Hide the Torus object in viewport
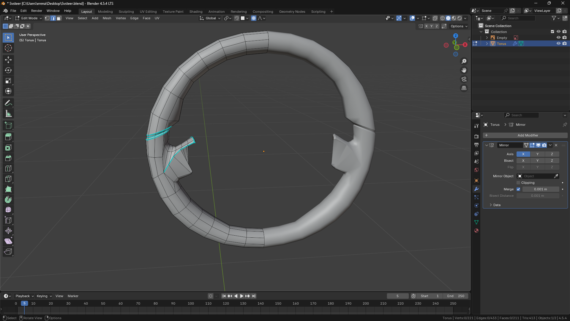This screenshot has width=570, height=321. [x=558, y=43]
